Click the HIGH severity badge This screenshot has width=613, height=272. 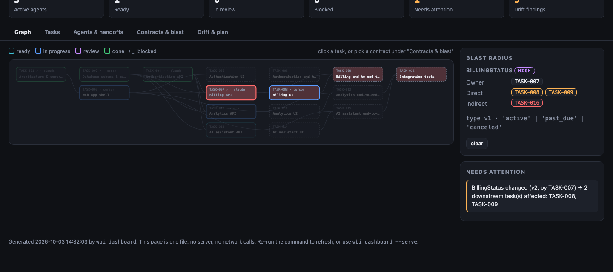click(524, 71)
